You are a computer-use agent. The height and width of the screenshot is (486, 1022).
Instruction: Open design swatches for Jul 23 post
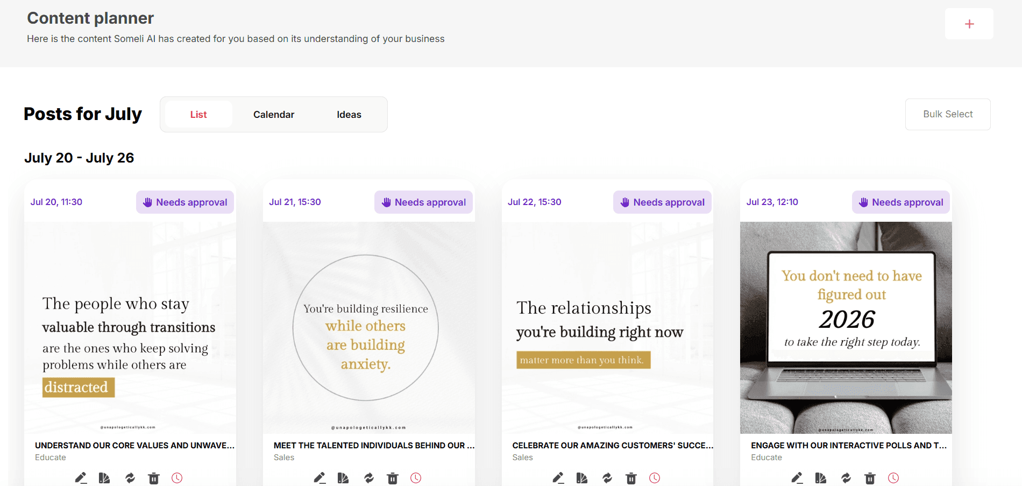click(821, 477)
